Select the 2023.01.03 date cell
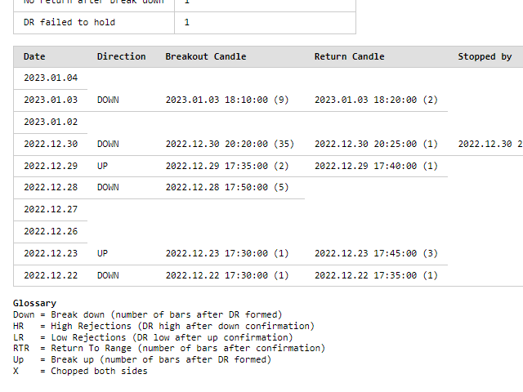 [x=51, y=100]
